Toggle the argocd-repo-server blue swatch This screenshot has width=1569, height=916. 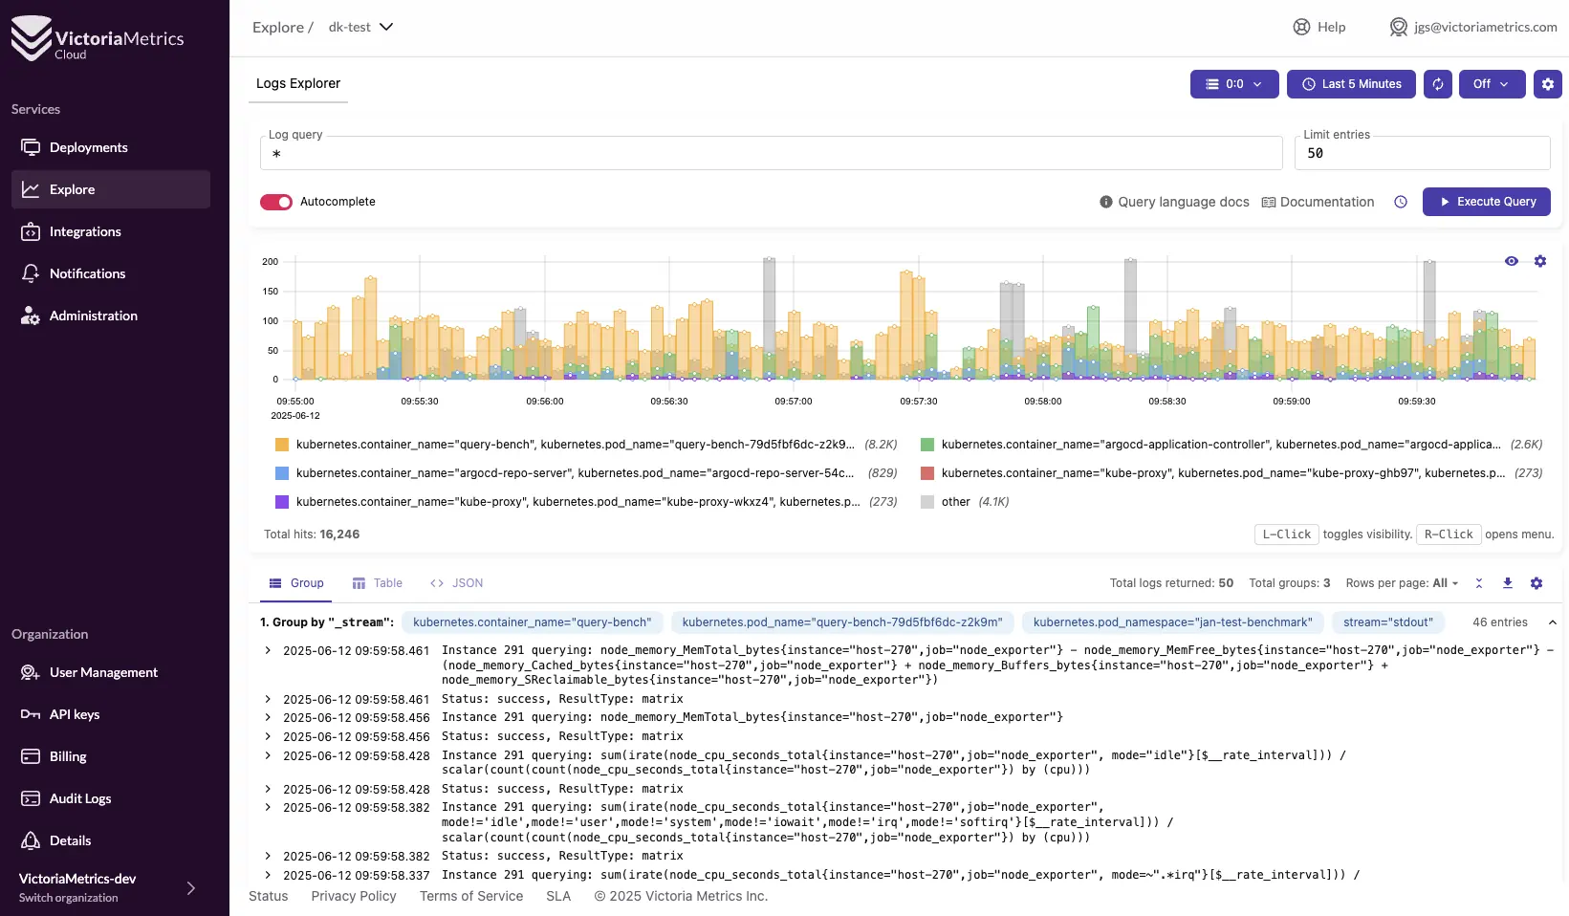(x=282, y=473)
